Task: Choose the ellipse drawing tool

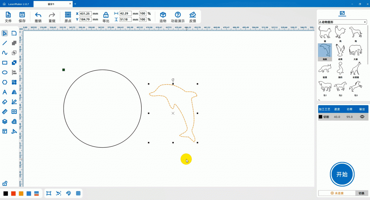Action: [5, 72]
